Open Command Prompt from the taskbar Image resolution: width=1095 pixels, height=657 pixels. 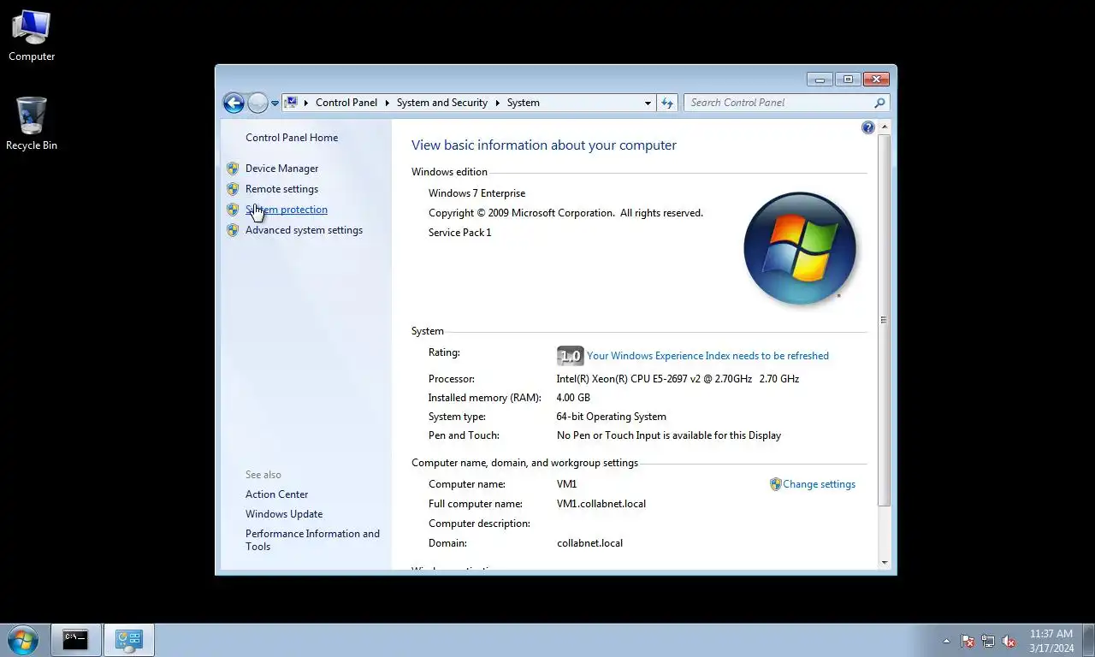click(x=75, y=640)
